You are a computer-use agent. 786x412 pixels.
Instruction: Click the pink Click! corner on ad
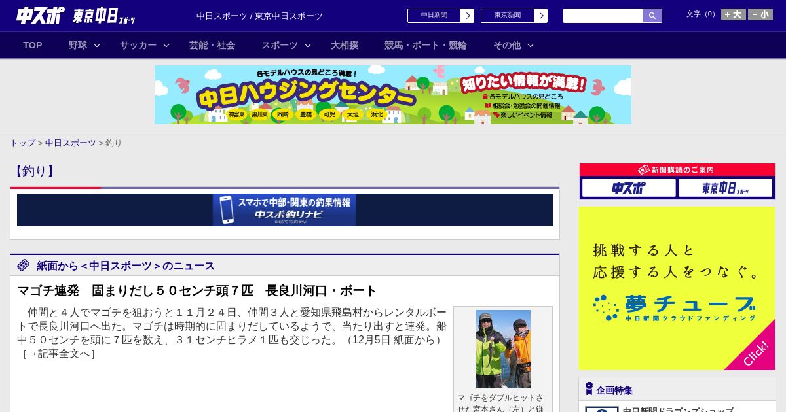pyautogui.click(x=757, y=352)
